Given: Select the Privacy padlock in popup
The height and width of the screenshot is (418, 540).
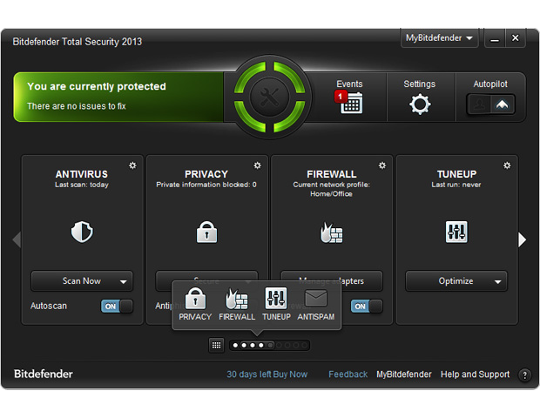Looking at the screenshot, I should 195,299.
